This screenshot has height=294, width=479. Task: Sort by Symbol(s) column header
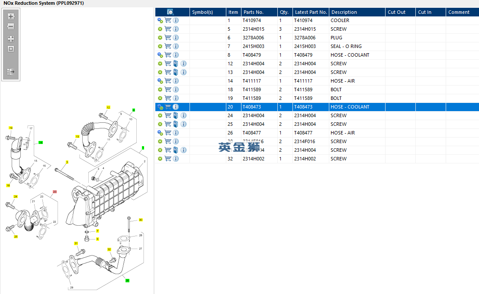[x=208, y=12]
